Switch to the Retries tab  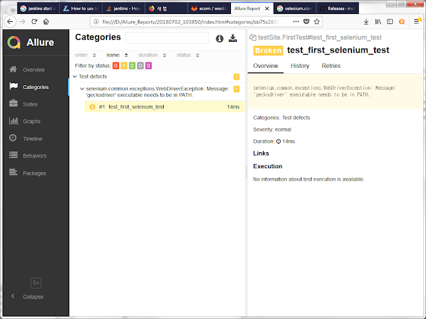(x=331, y=66)
